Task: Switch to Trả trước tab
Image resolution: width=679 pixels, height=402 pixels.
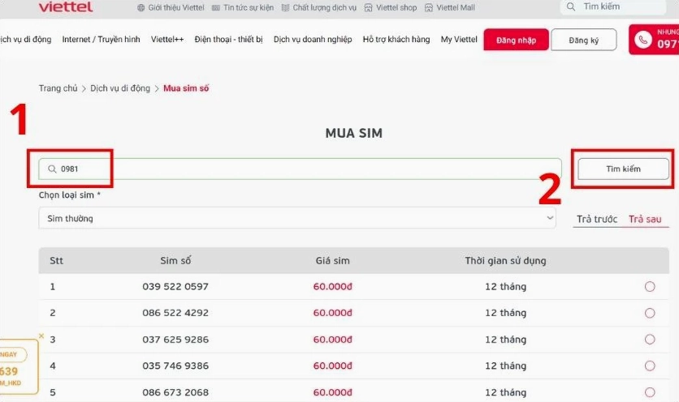Action: pyautogui.click(x=597, y=219)
